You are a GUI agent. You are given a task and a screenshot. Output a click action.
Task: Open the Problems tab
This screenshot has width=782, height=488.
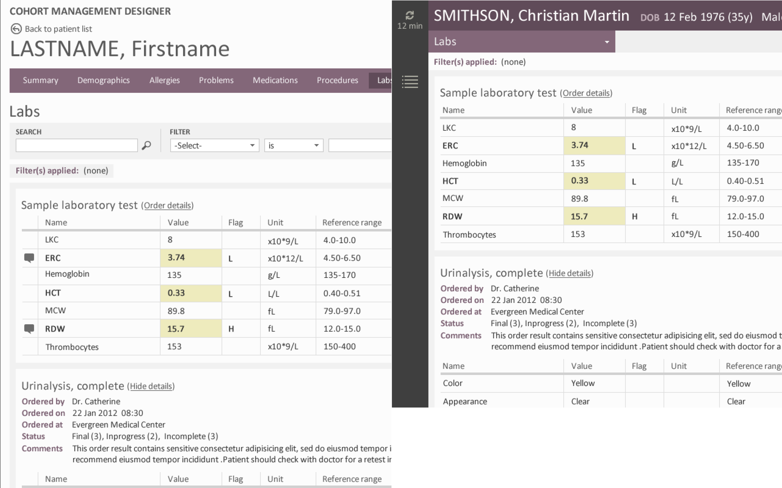216,80
